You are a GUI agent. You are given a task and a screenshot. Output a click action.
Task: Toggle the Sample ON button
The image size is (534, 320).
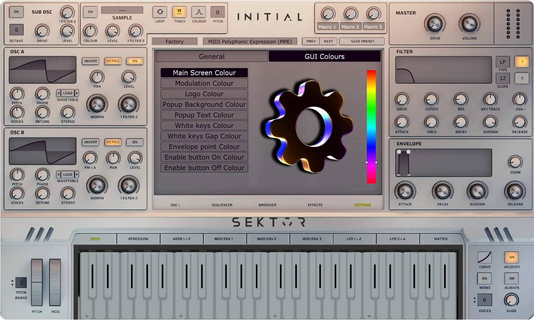(x=90, y=12)
